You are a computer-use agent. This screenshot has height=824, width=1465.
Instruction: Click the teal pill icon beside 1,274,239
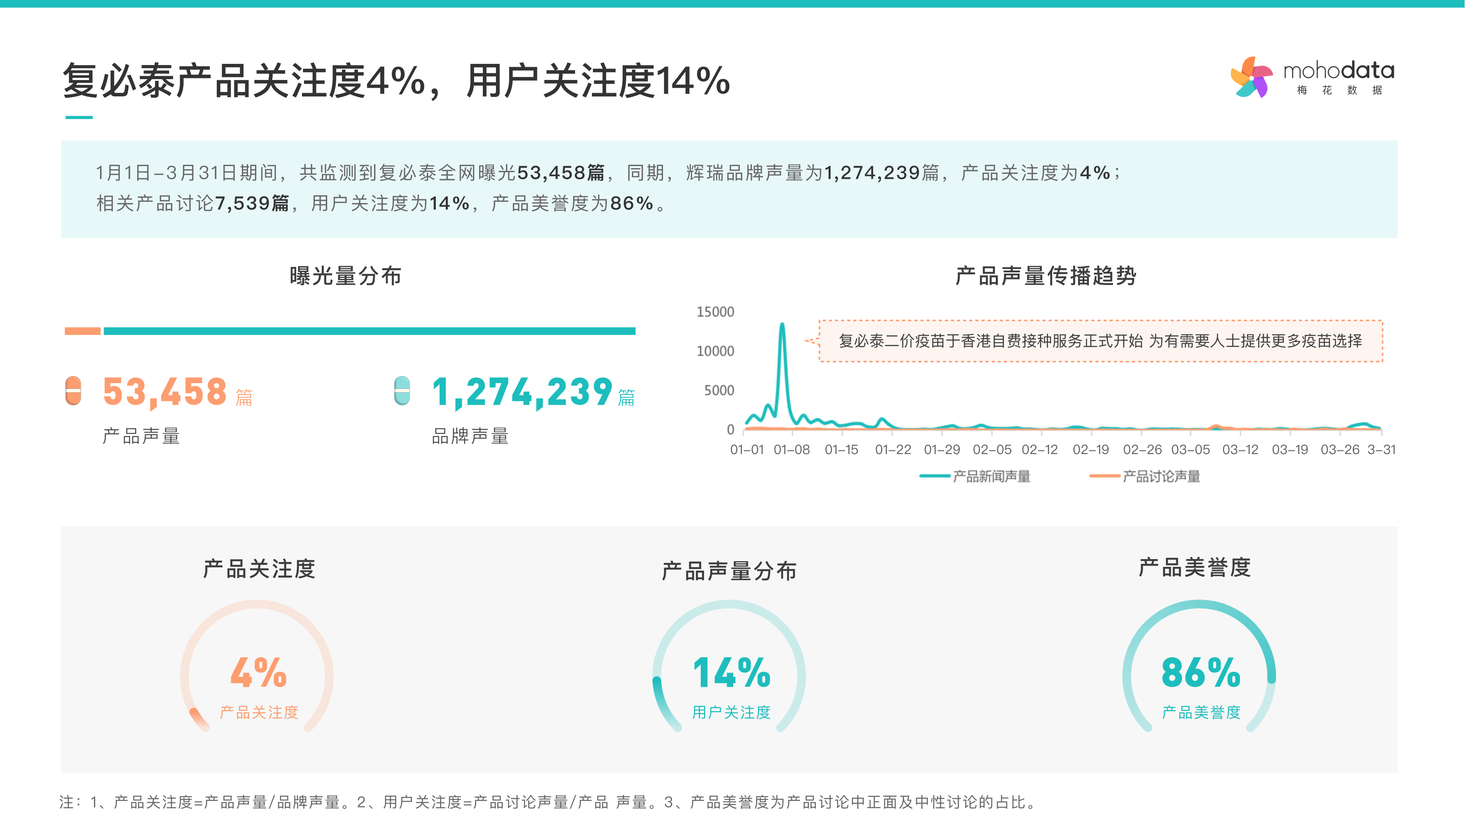pos(402,391)
